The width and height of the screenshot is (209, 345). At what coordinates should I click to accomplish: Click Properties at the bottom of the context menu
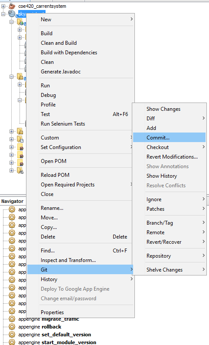(52, 312)
